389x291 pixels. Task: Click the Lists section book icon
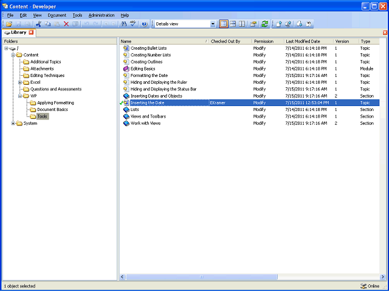[x=126, y=110]
